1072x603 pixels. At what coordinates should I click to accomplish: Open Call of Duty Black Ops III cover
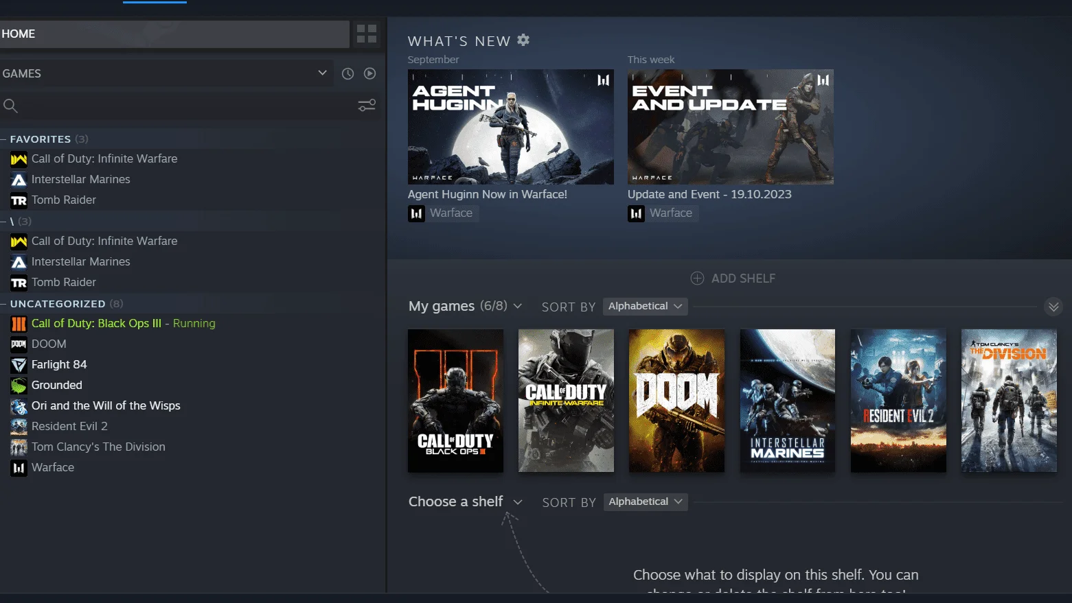[455, 401]
